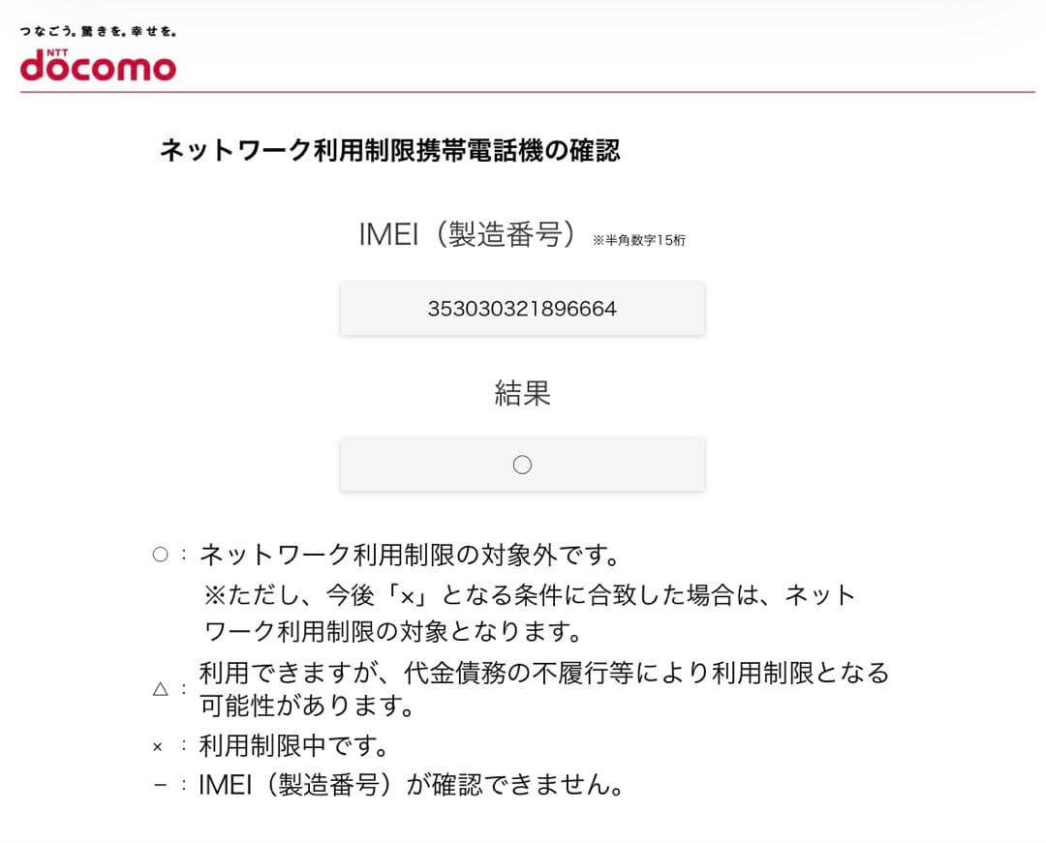Click the 結果 label above the result box
1046x843 pixels.
[523, 393]
